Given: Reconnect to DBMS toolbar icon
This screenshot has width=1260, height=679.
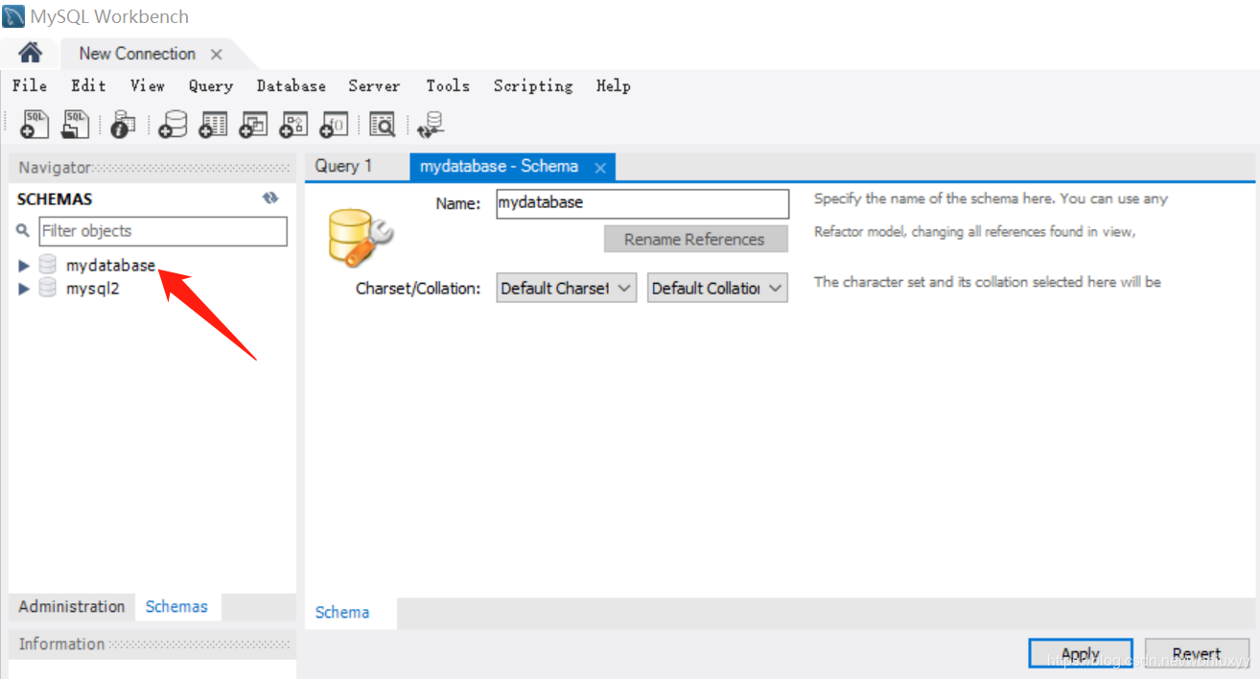Looking at the screenshot, I should pos(431,125).
